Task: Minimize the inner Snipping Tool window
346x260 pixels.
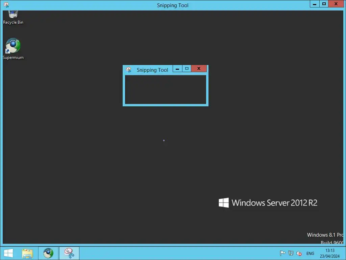Action: tap(177, 68)
